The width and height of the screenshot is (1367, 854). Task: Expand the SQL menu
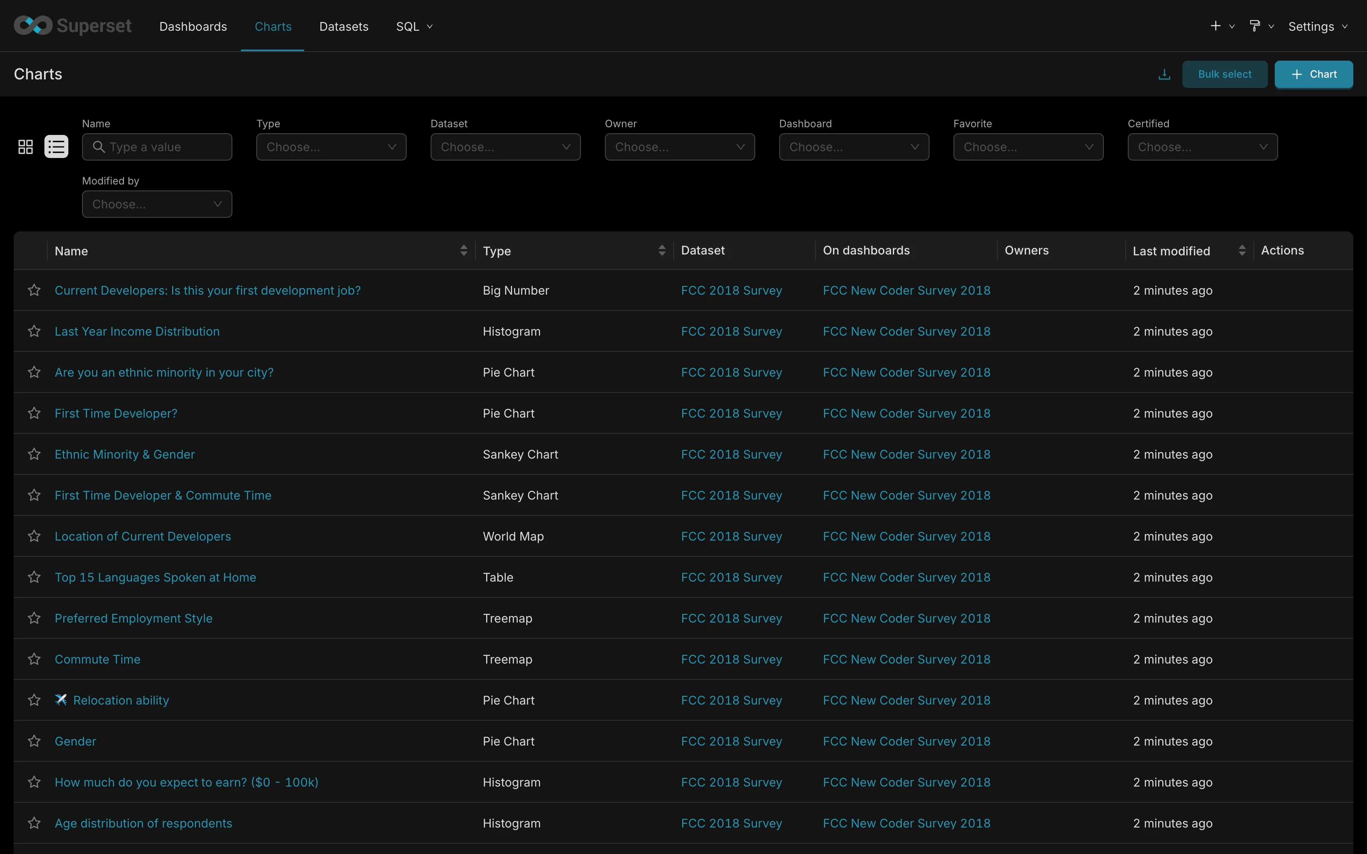[x=414, y=26]
